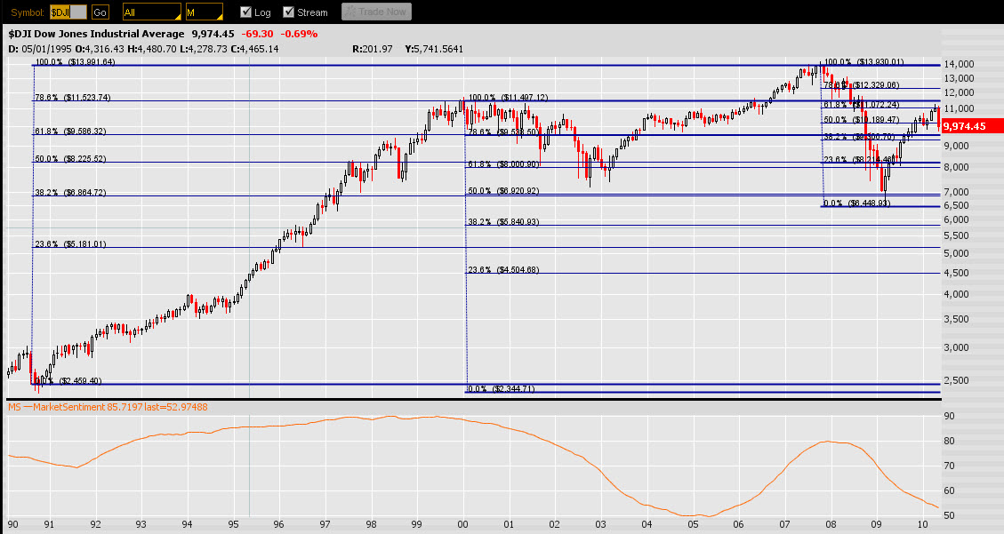Click the 14,000 price axis label
Image resolution: width=1004 pixels, height=534 pixels.
pos(959,64)
